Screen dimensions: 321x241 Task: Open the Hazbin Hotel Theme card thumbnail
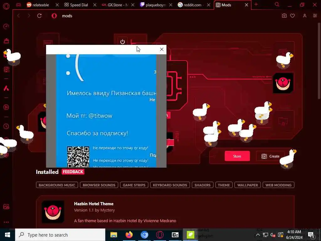(x=53, y=212)
